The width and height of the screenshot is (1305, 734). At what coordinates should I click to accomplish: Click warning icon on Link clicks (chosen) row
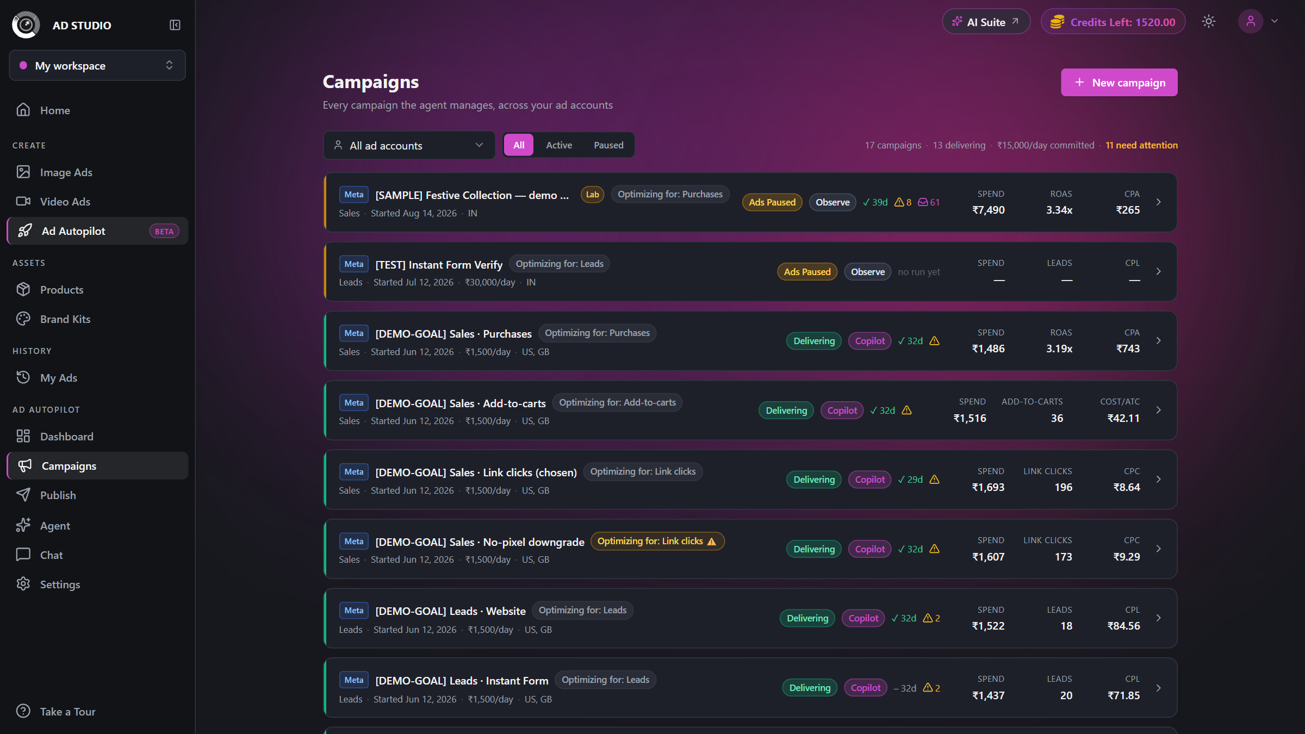coord(934,480)
